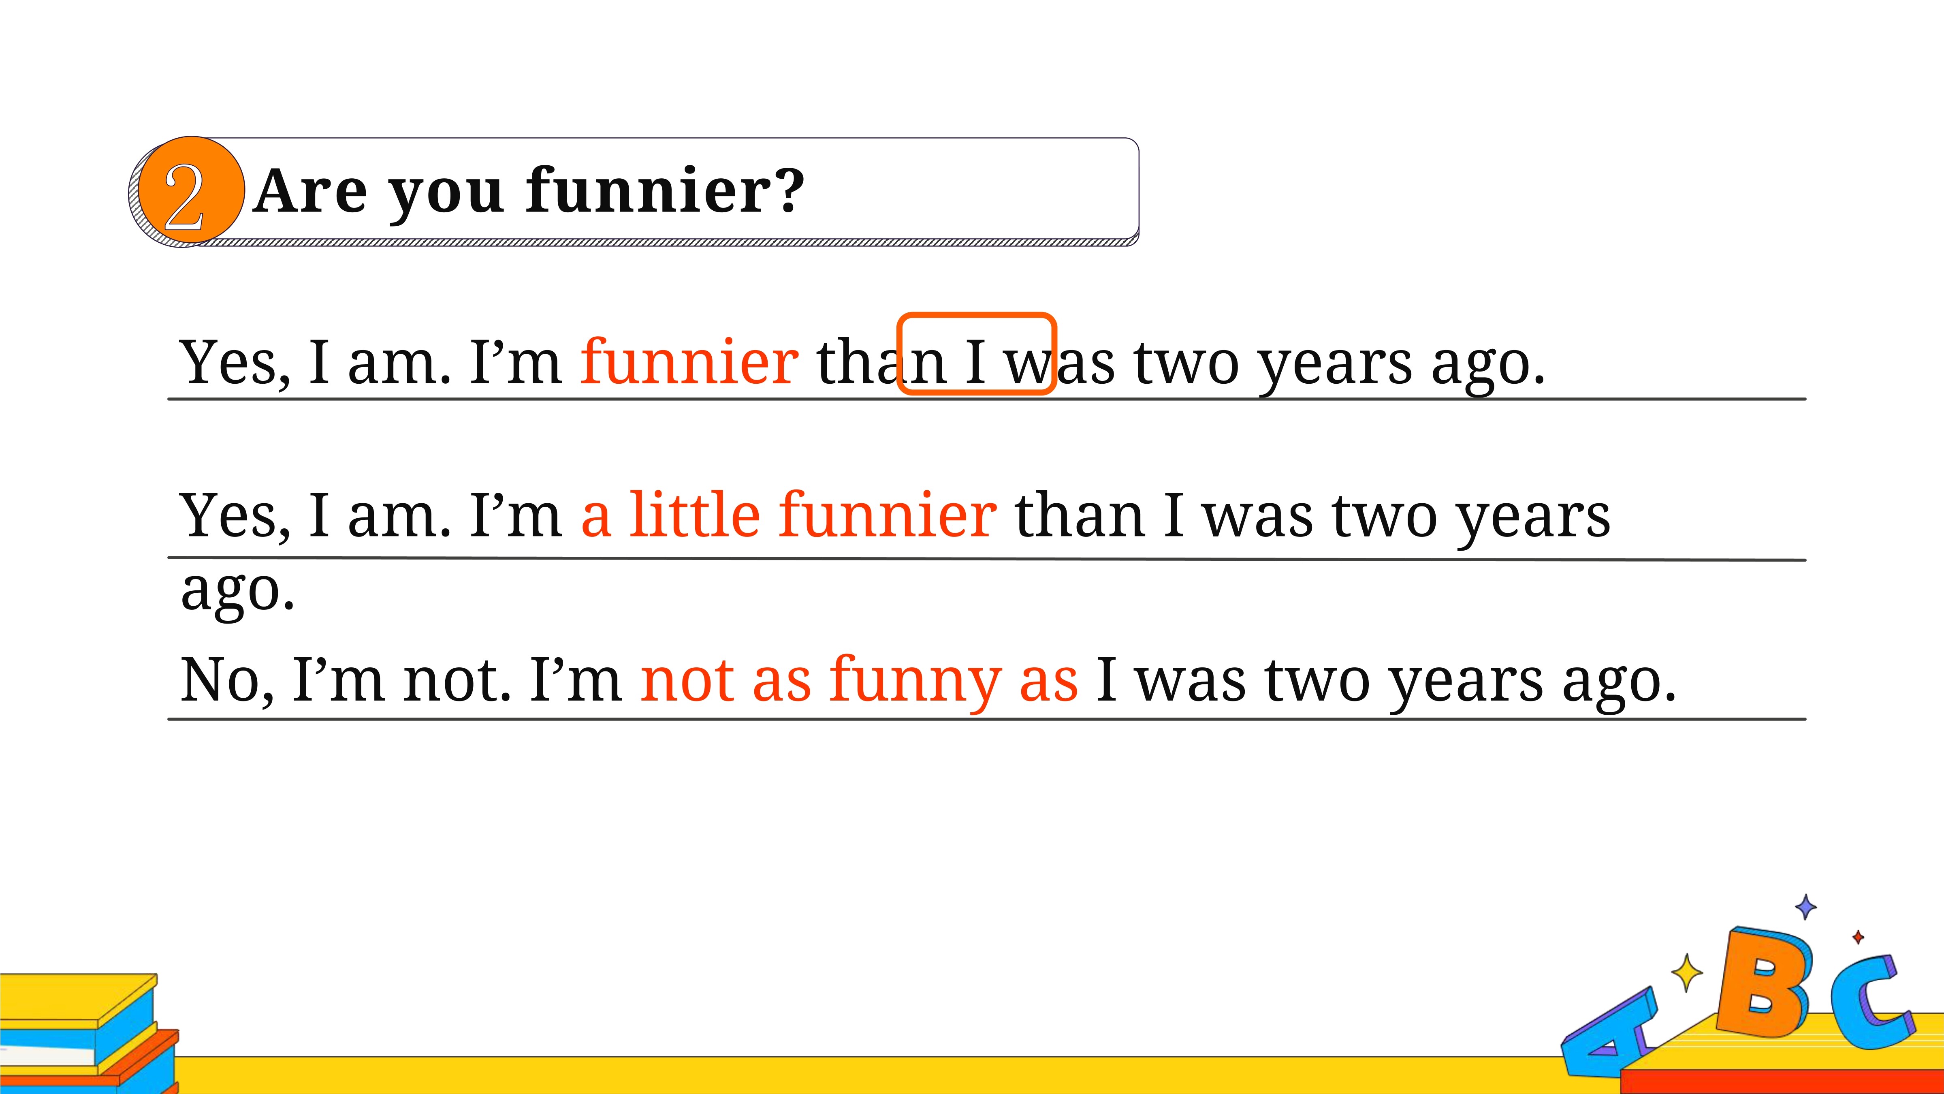Click the orange number 2 circle badge
Viewport: 1944px width, 1094px height.
(191, 190)
